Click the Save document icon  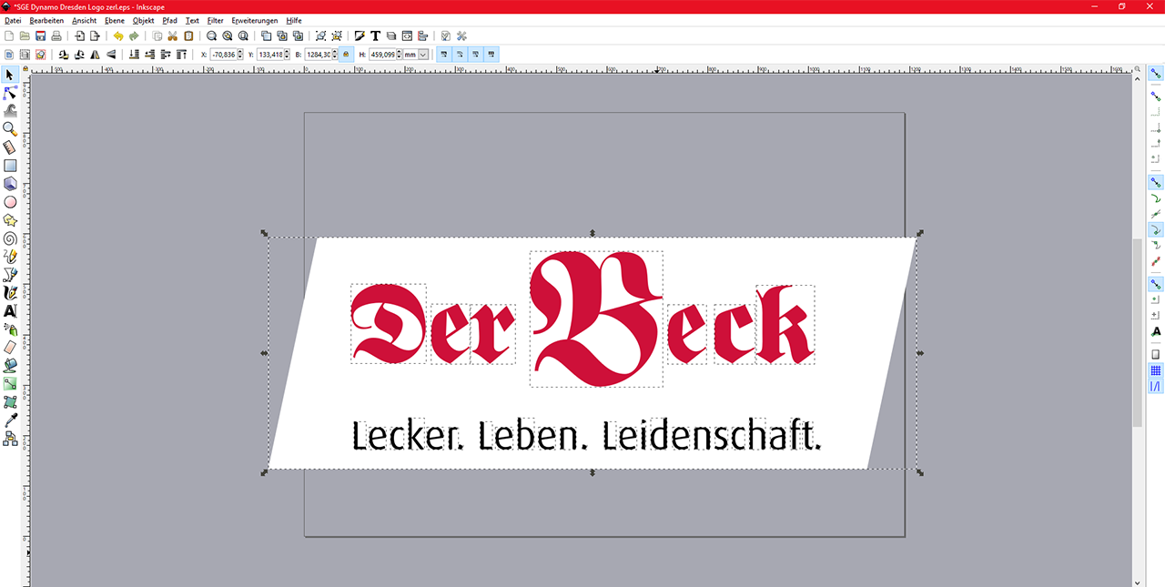(x=40, y=36)
